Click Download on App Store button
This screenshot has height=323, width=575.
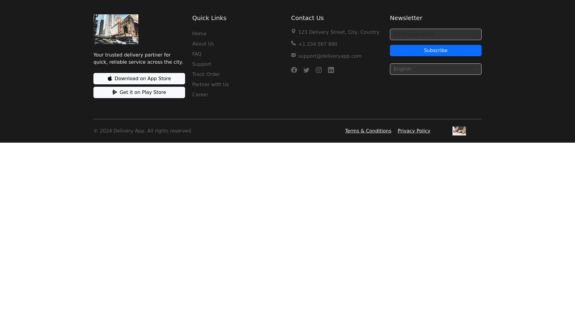coord(139,78)
